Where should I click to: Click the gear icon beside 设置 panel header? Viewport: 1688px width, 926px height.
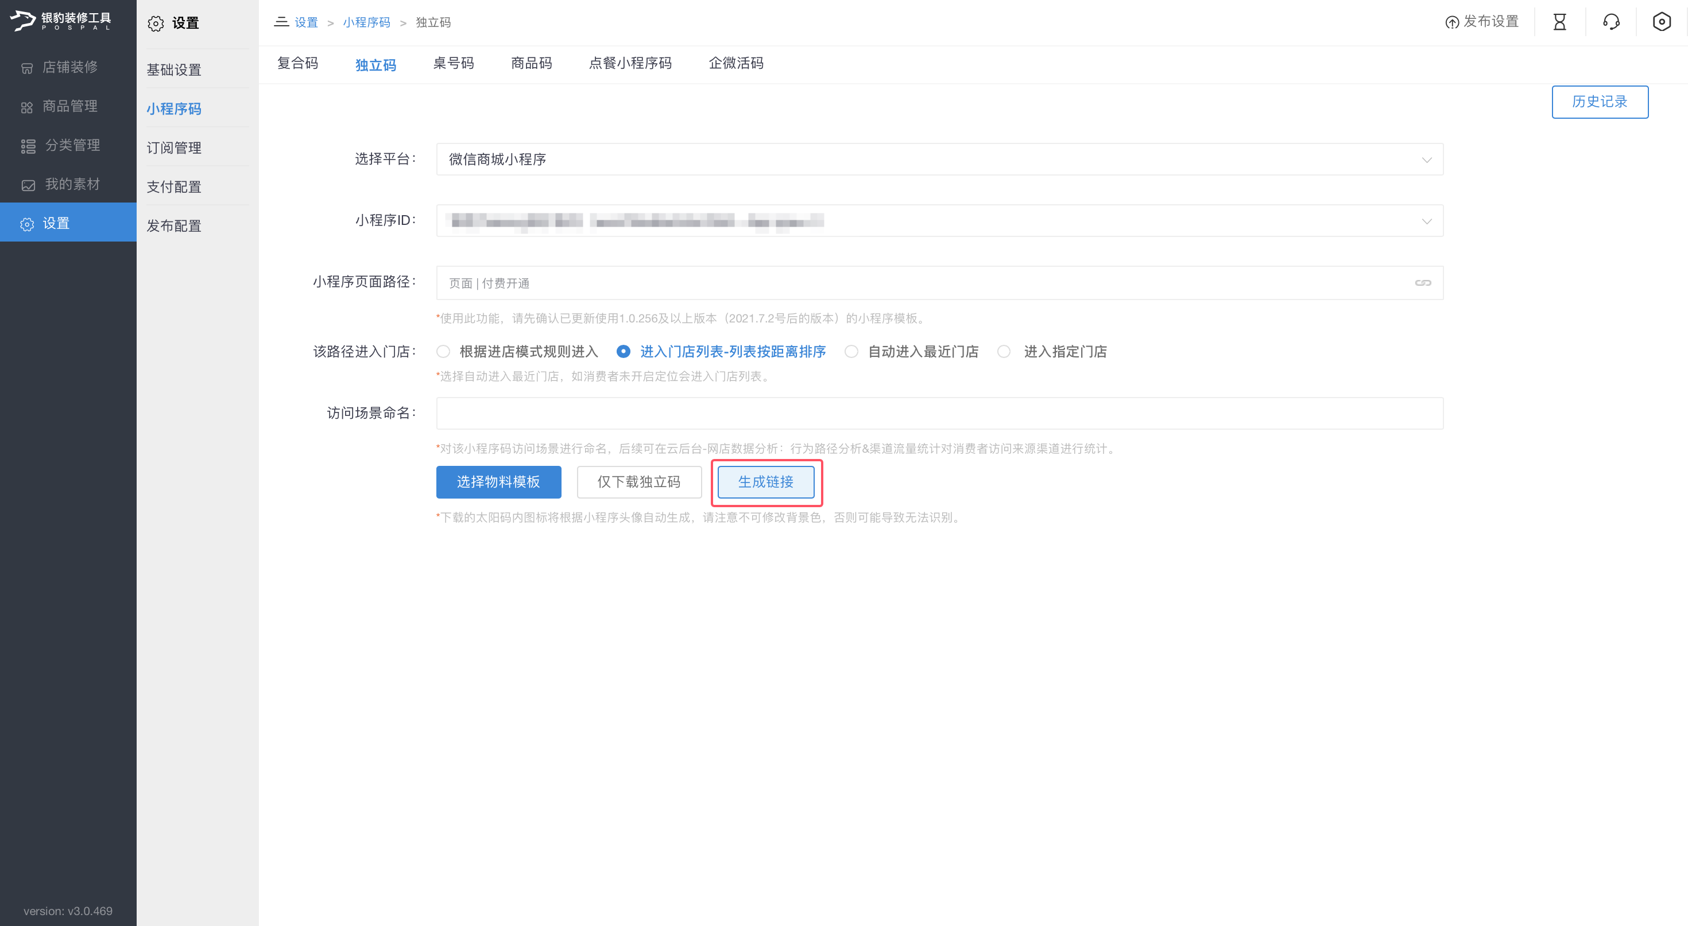tap(156, 24)
